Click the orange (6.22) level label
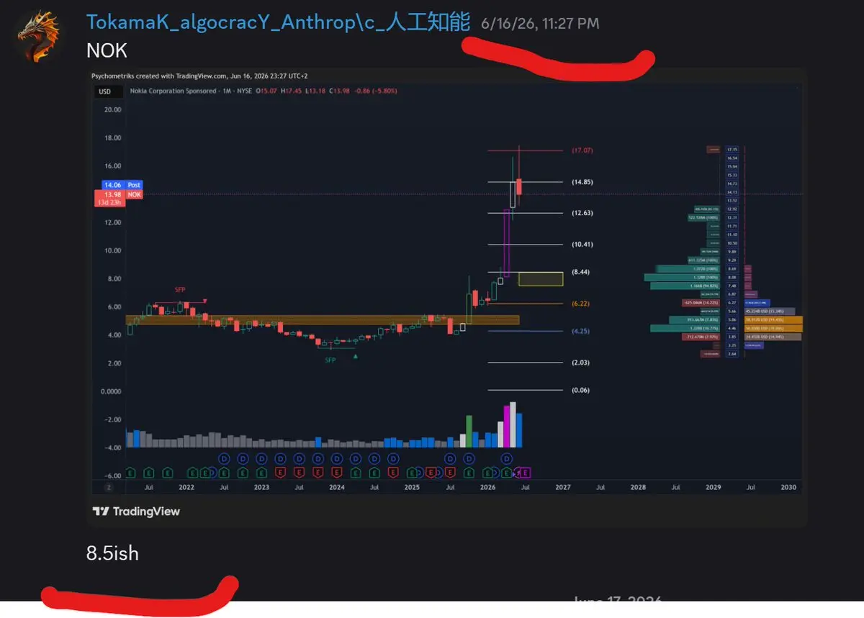864x618 pixels. pyautogui.click(x=582, y=304)
